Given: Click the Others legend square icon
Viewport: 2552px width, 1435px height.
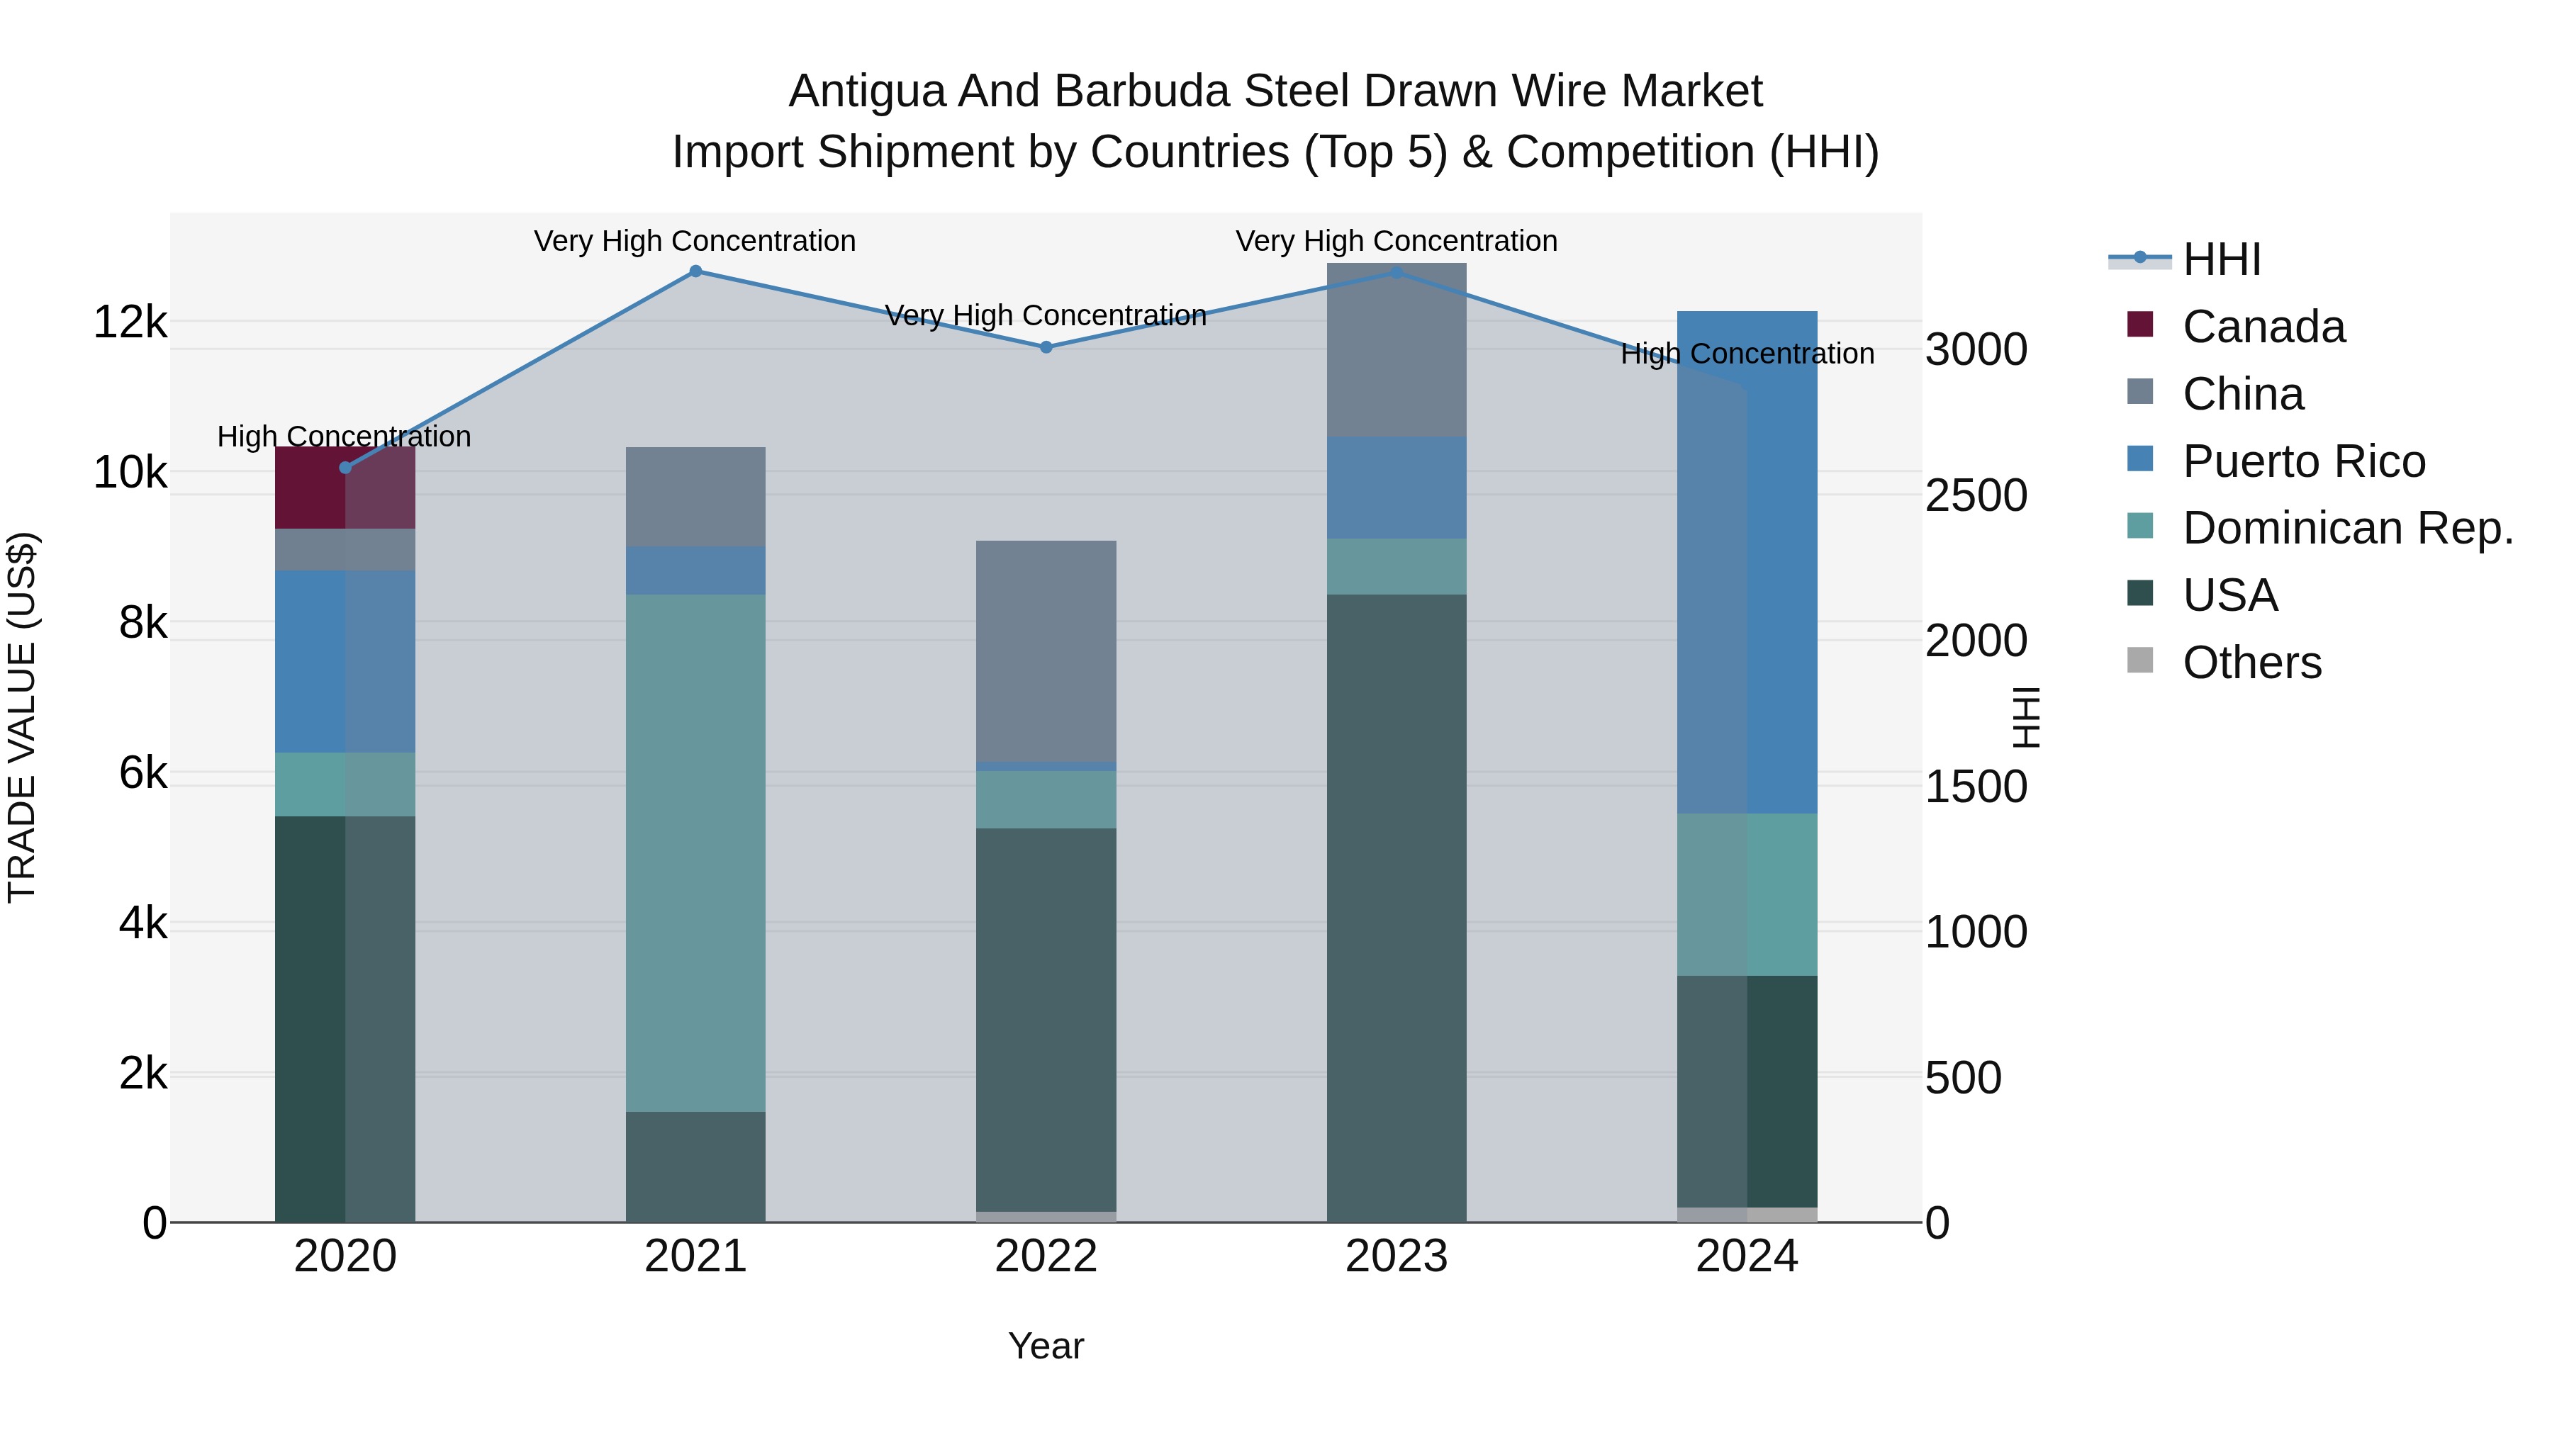Looking at the screenshot, I should pyautogui.click(x=2140, y=660).
